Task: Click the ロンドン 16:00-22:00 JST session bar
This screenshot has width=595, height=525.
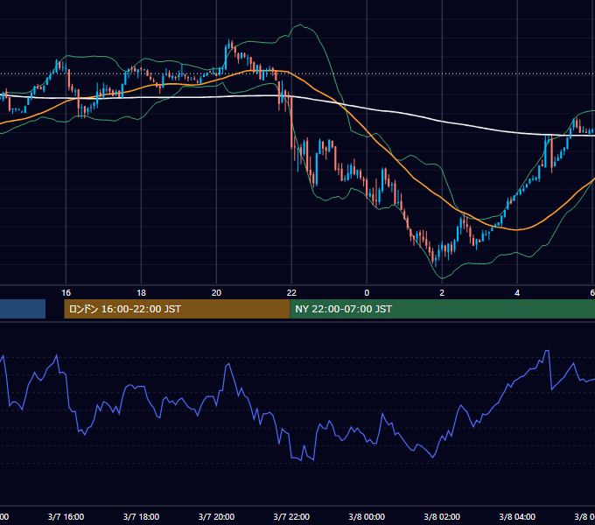Action: click(177, 309)
